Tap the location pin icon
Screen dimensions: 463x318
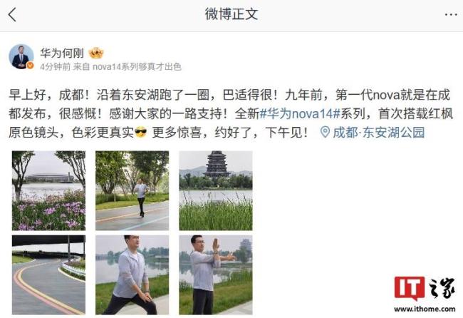point(325,132)
